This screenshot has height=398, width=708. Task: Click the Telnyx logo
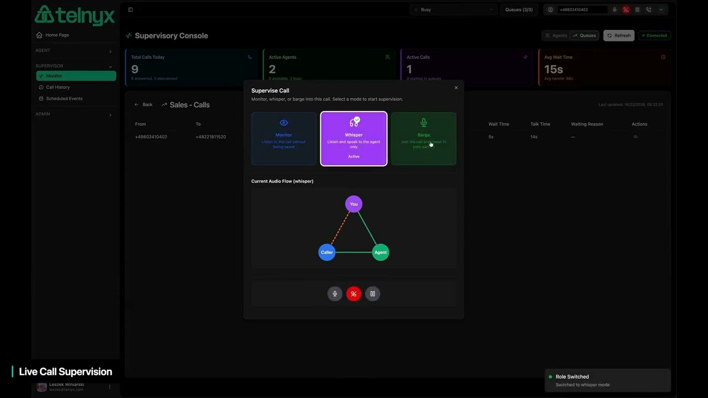click(75, 15)
